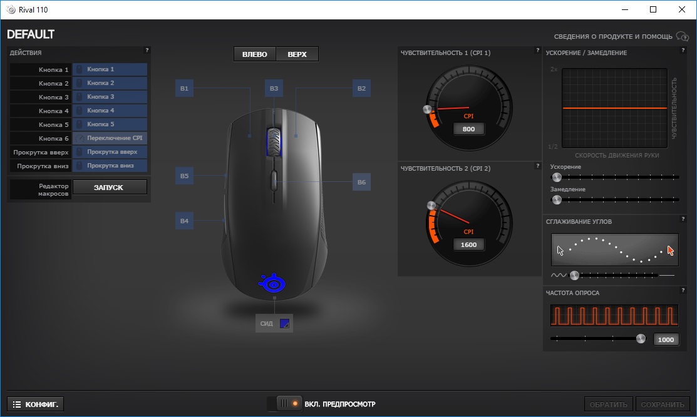Open Переключение CPI action dropdown
Image resolution: width=697 pixels, height=417 pixels.
click(110, 138)
